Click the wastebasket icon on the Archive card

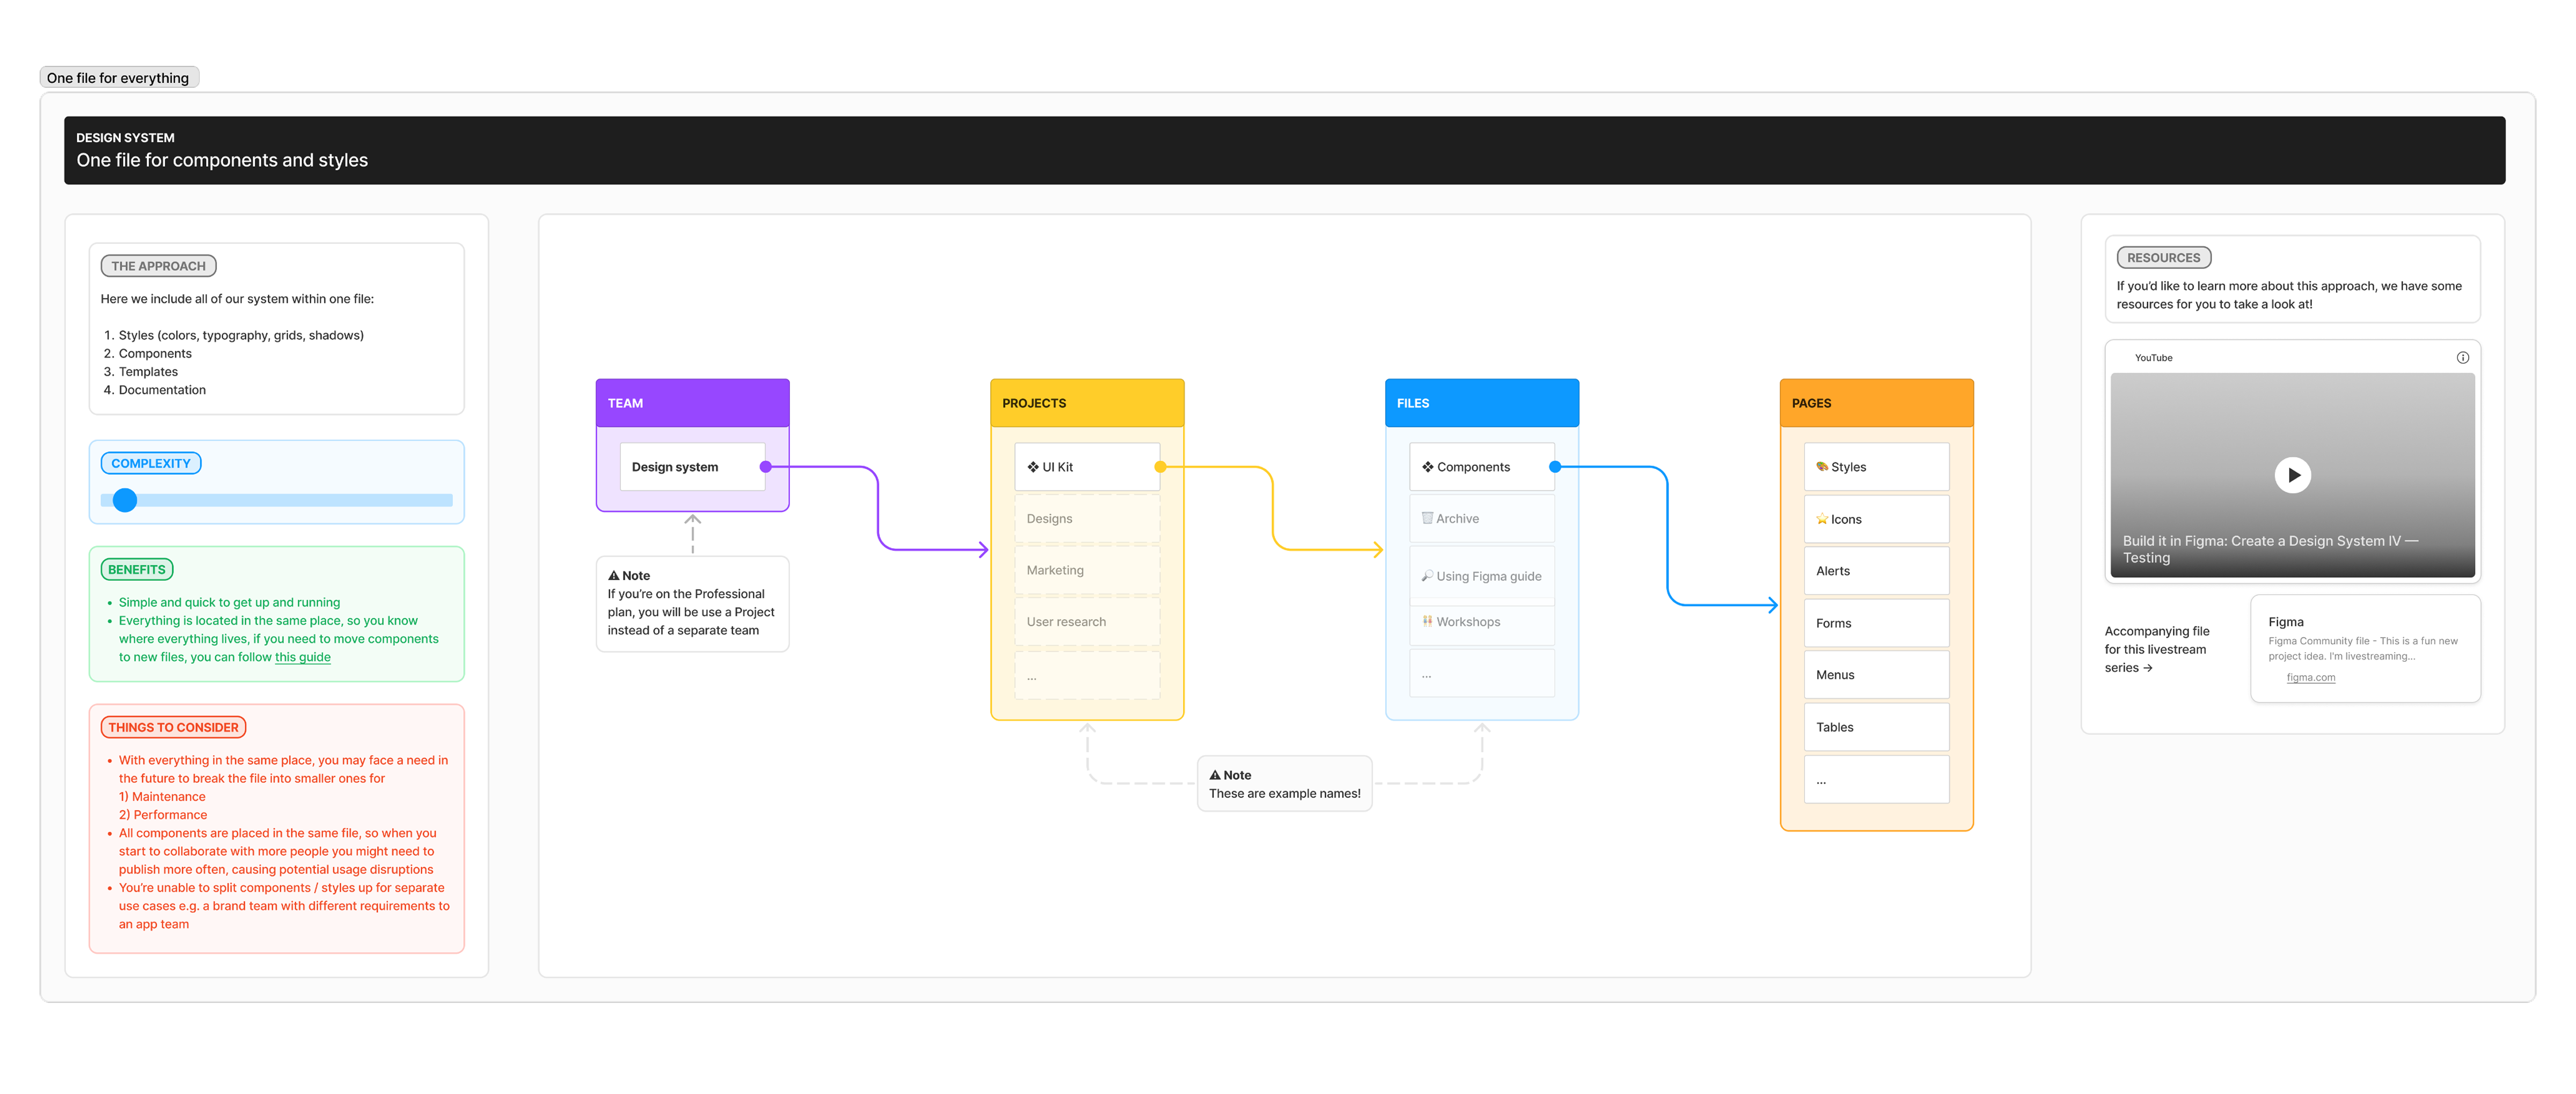pyautogui.click(x=1427, y=518)
